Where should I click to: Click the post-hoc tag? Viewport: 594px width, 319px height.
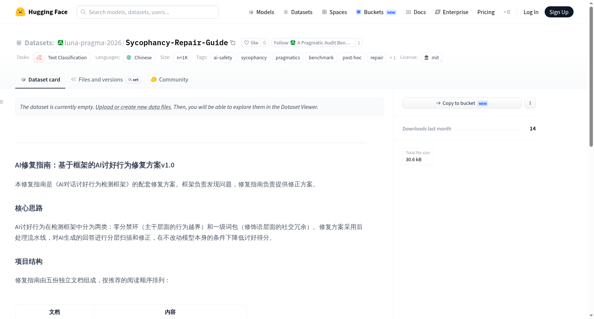click(352, 57)
